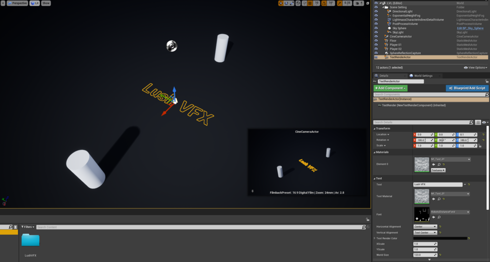Select SphereReflectionCapture in outliner

pyautogui.click(x=405, y=53)
